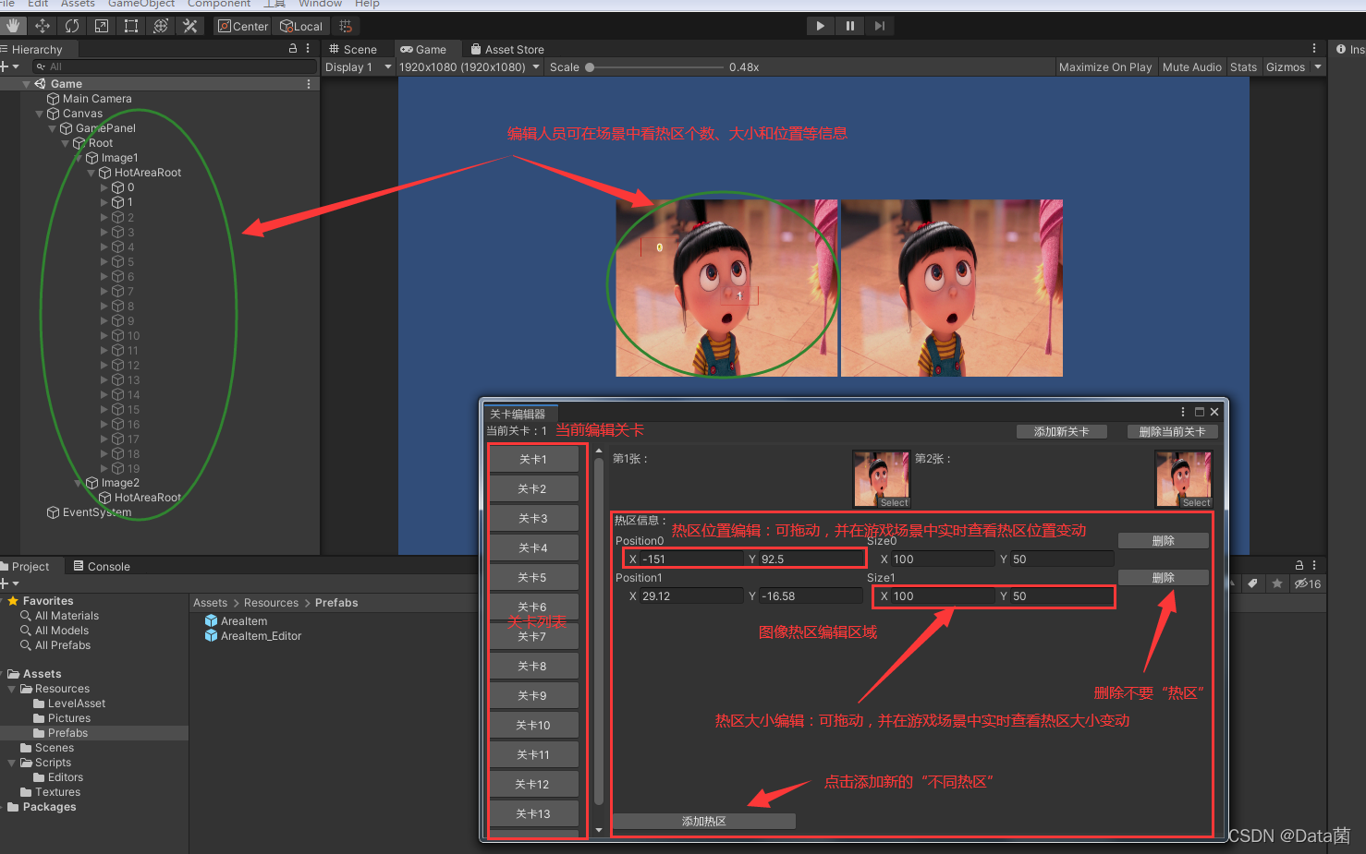Click Select on the 第1张 thumbnail
Image resolution: width=1366 pixels, height=854 pixels.
(894, 503)
